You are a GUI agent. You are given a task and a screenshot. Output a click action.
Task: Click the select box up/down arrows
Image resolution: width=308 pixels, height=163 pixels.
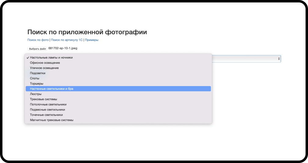pyautogui.click(x=279, y=59)
